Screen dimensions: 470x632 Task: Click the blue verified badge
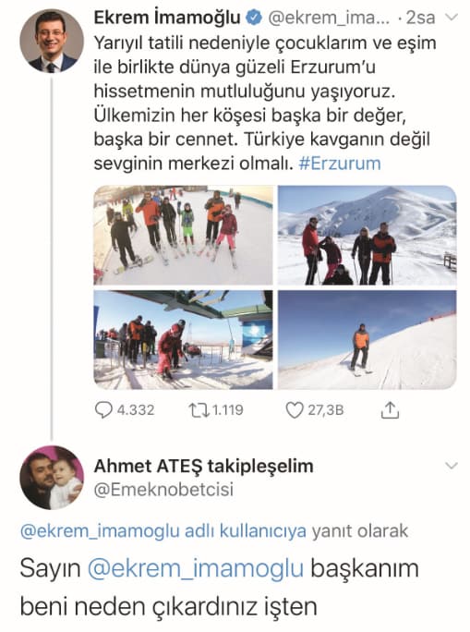point(254,18)
